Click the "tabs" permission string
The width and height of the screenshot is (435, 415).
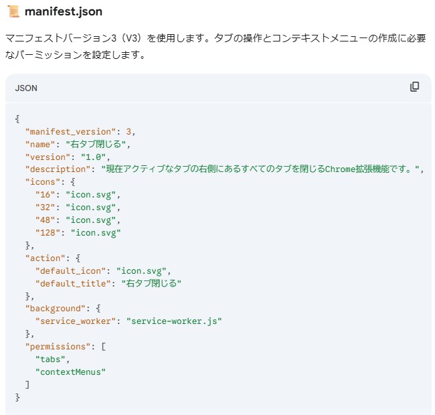point(50,359)
